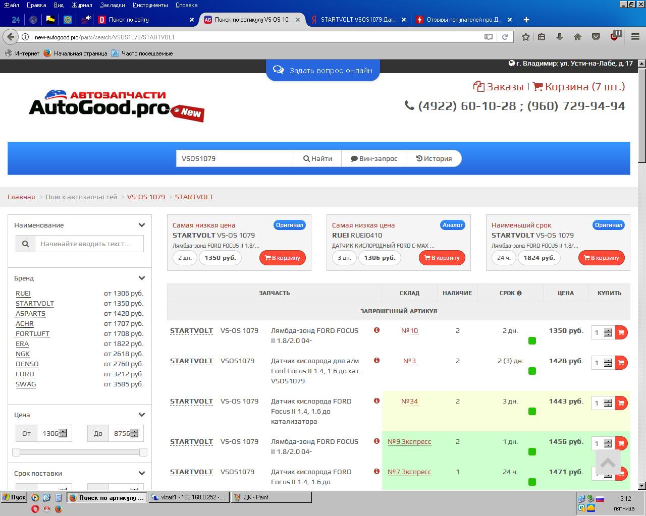Add the 1428 руб. table row to cart

(621, 363)
